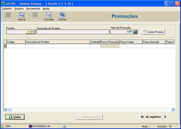Open the Cadastro menu

(x=7, y=9)
